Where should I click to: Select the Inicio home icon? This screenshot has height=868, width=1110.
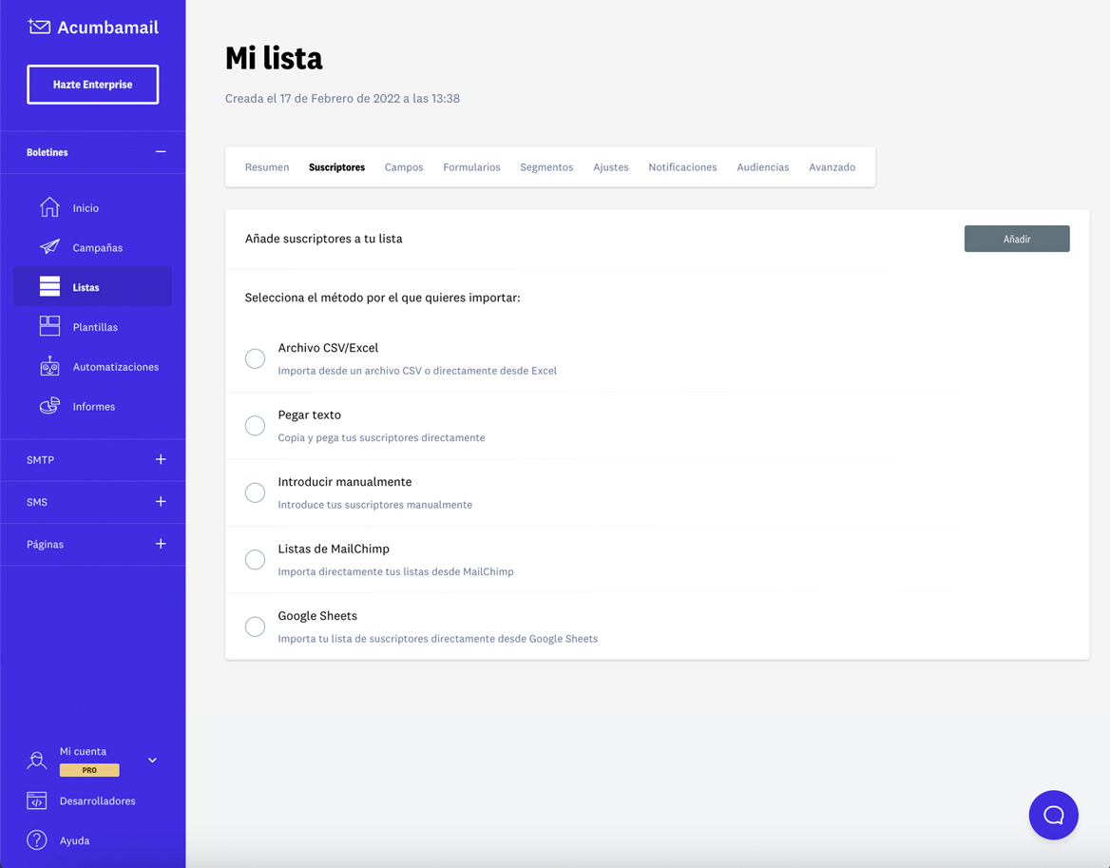pyautogui.click(x=48, y=207)
